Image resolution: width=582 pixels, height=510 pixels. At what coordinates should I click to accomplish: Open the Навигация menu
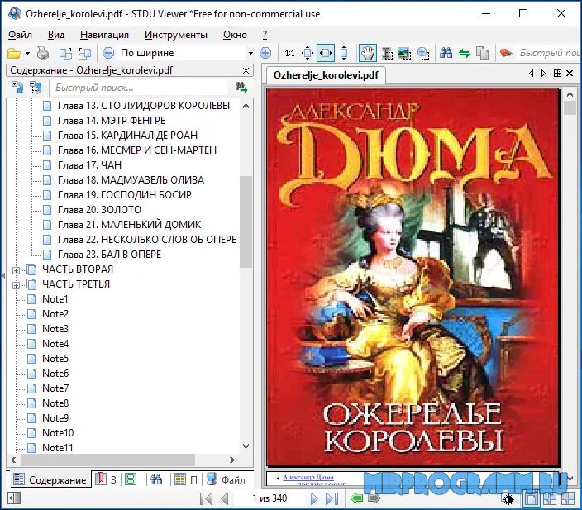pyautogui.click(x=104, y=35)
